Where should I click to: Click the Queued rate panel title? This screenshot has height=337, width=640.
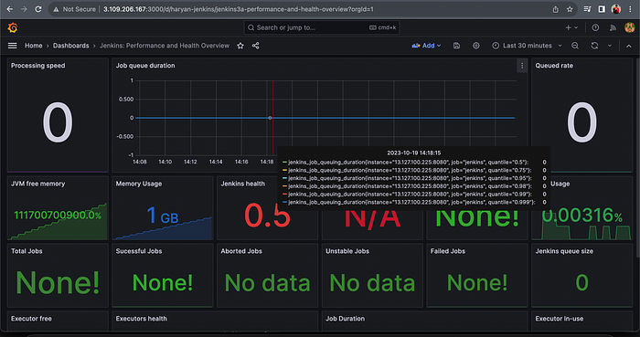[554, 66]
